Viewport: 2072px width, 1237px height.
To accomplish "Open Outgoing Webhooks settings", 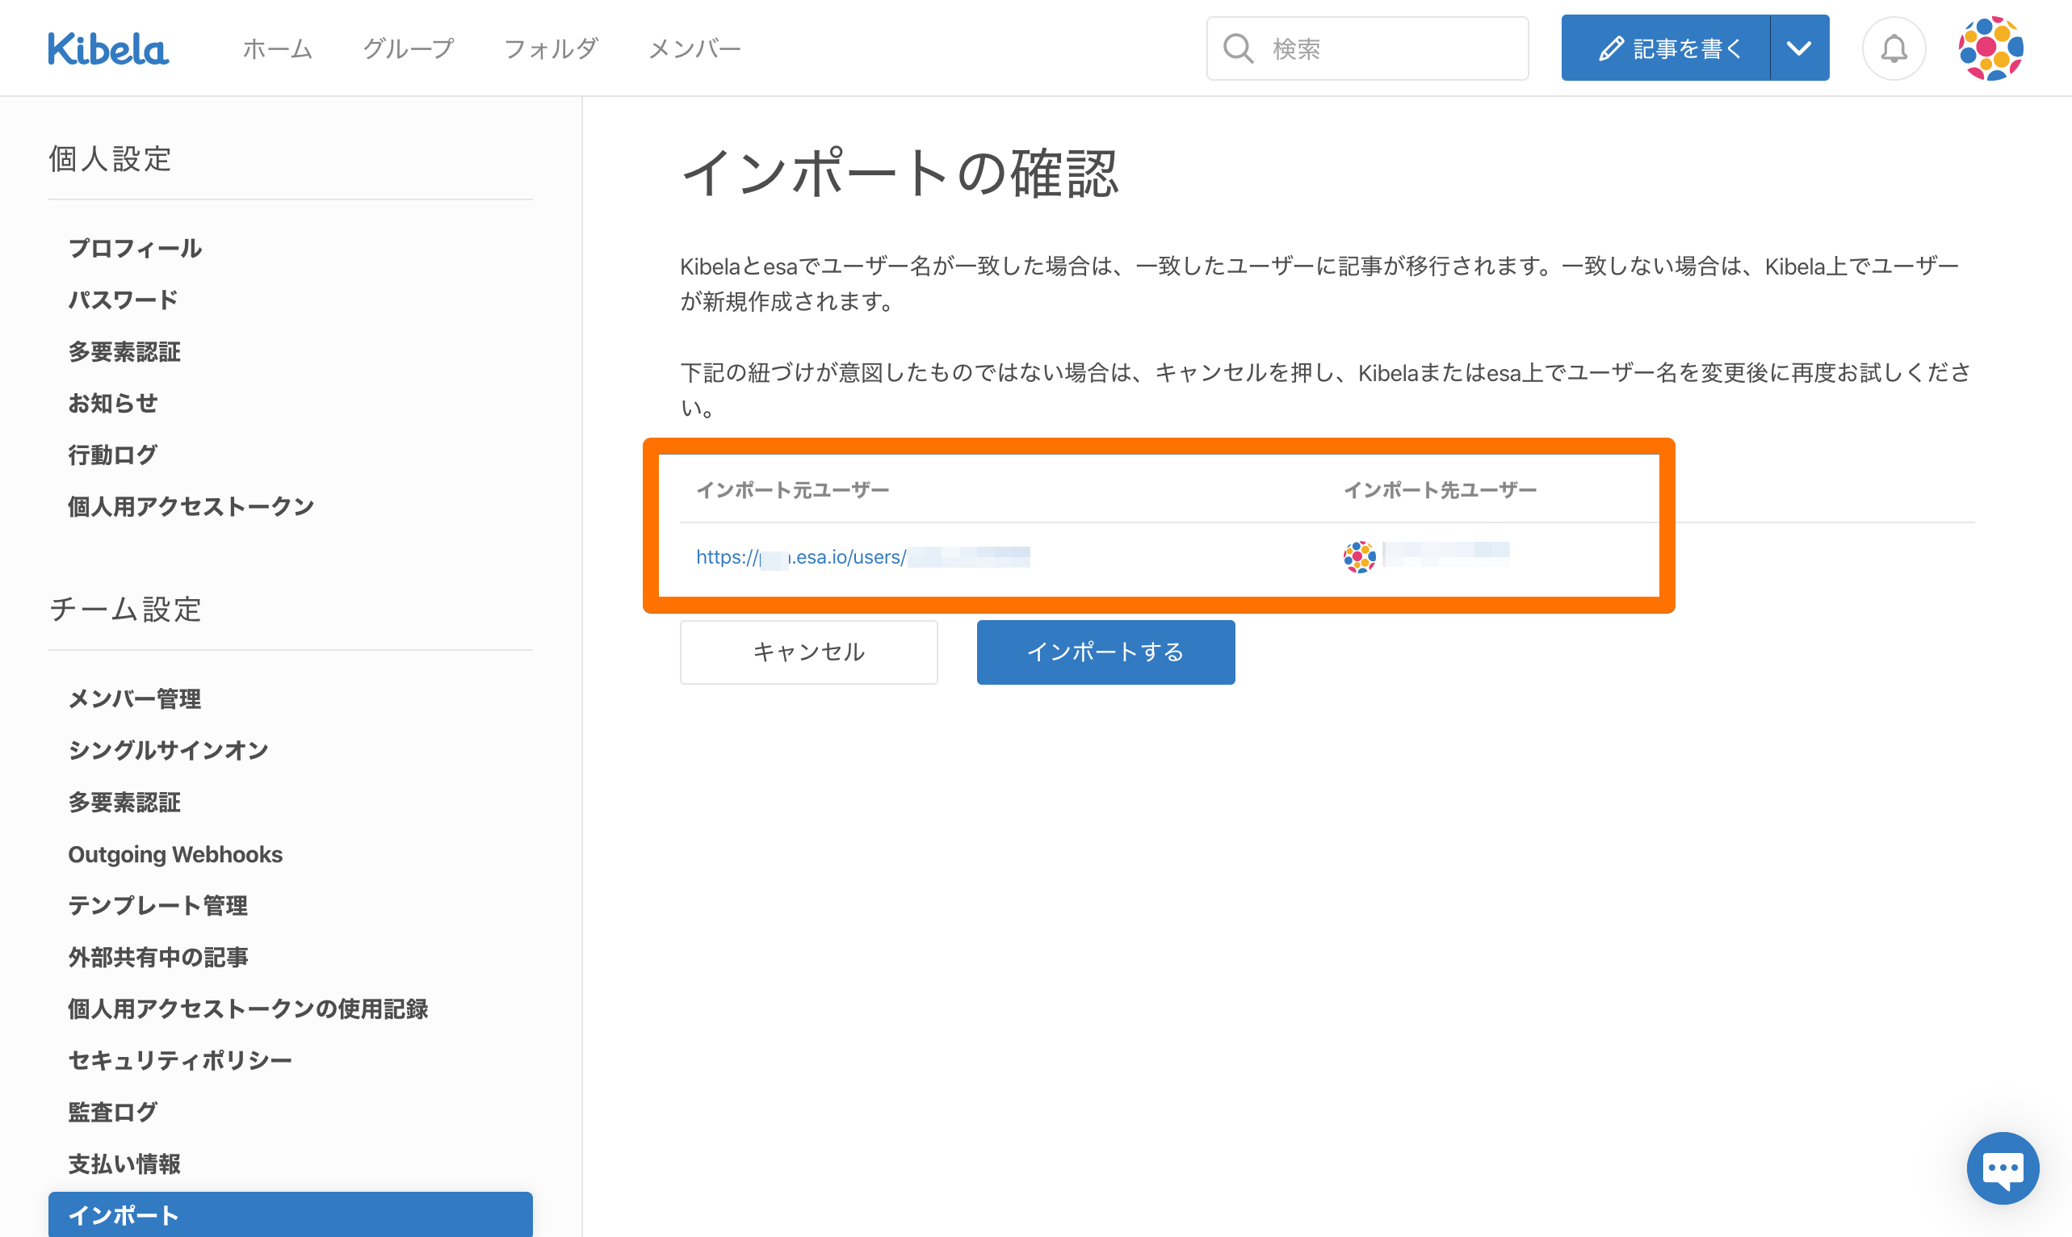I will click(x=175, y=854).
